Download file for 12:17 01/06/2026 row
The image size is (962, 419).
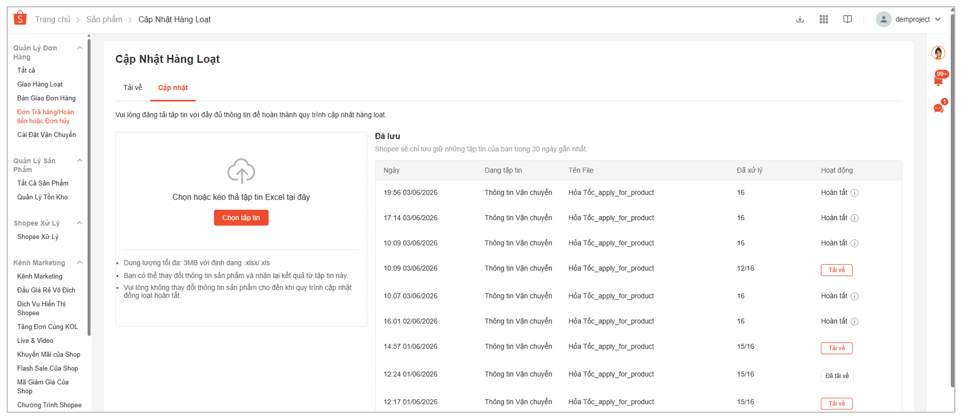pos(836,403)
